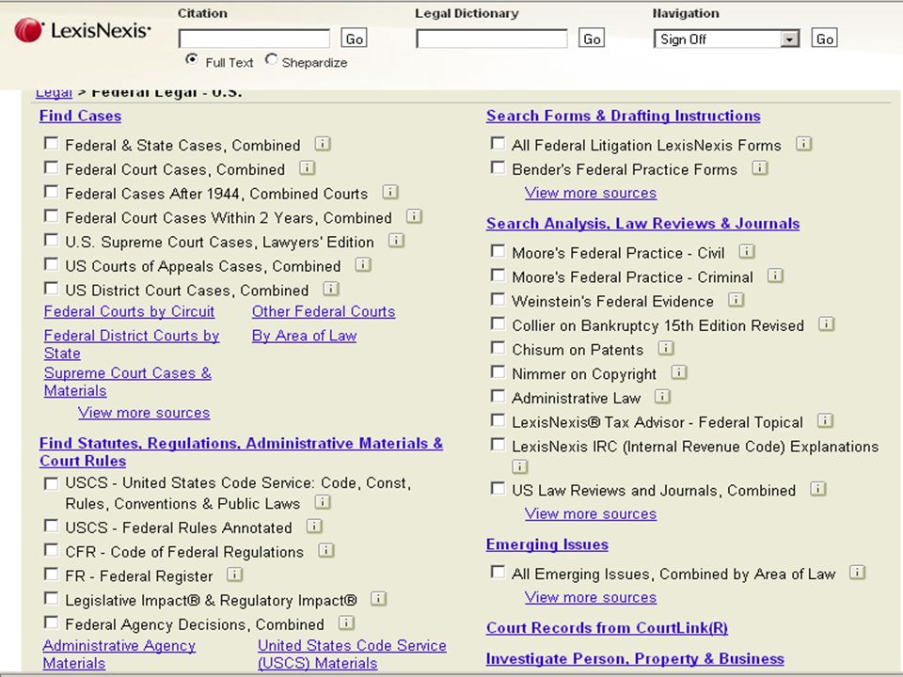Check Bender's Federal Practice Forms
The image size is (903, 677).
pos(498,167)
